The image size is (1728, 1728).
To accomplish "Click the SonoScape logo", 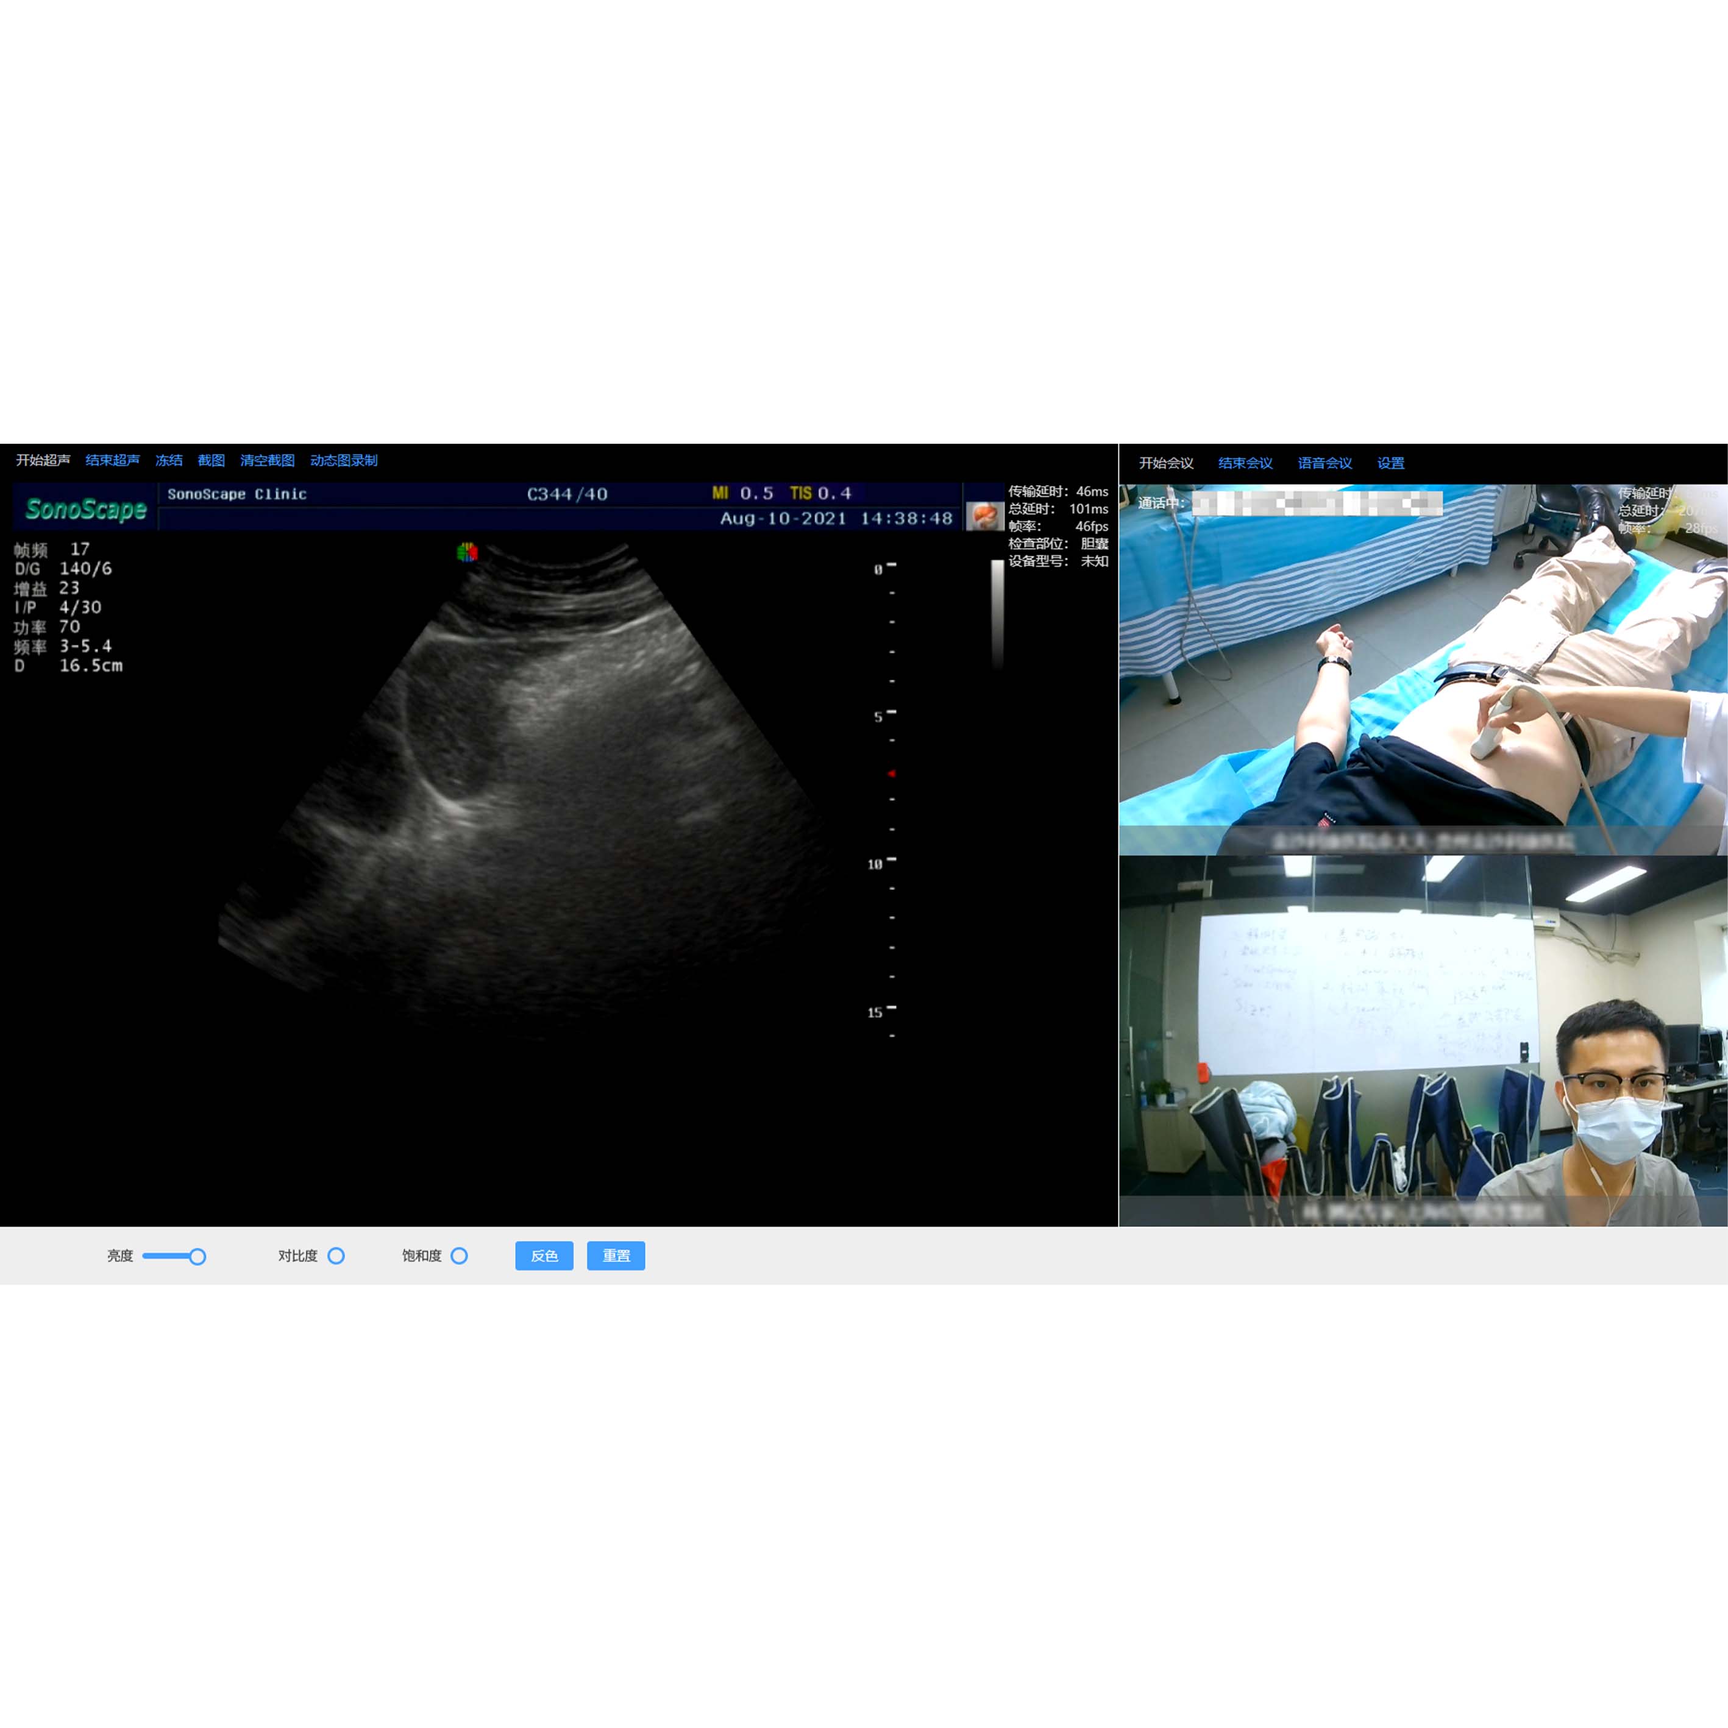I will coord(86,508).
